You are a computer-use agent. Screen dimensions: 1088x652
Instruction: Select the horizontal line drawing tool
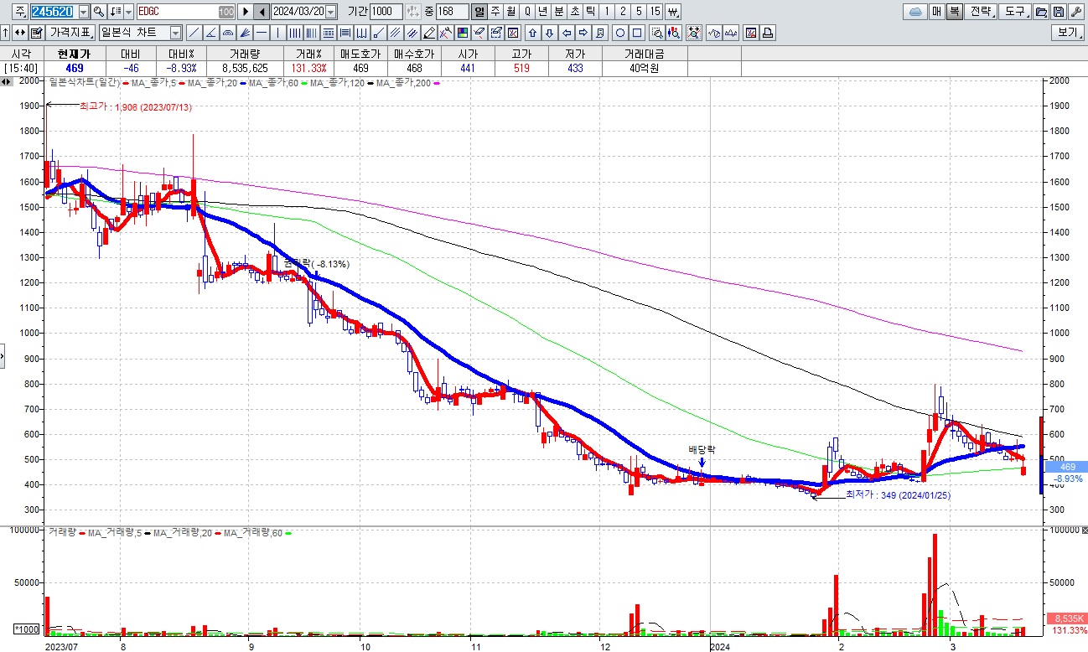(x=262, y=33)
